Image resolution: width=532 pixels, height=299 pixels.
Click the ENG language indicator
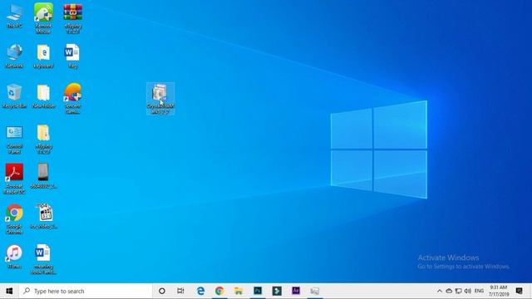point(479,291)
